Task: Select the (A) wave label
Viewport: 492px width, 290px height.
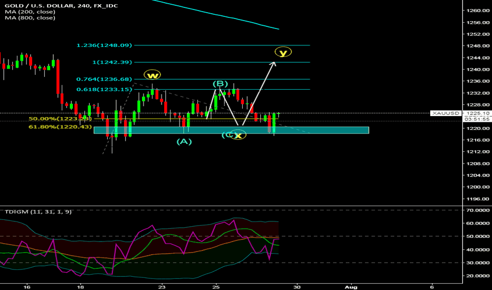Action: [x=184, y=142]
